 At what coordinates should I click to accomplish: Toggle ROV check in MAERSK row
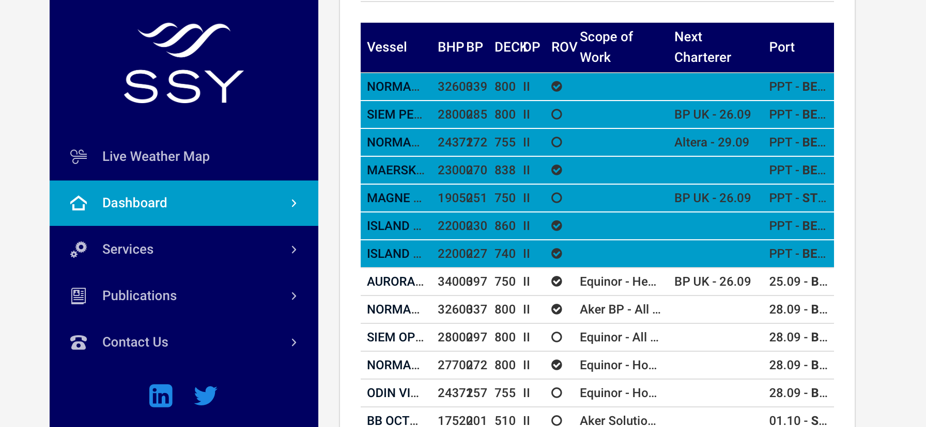[557, 170]
